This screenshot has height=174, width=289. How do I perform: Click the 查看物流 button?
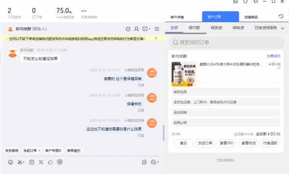click(249, 143)
